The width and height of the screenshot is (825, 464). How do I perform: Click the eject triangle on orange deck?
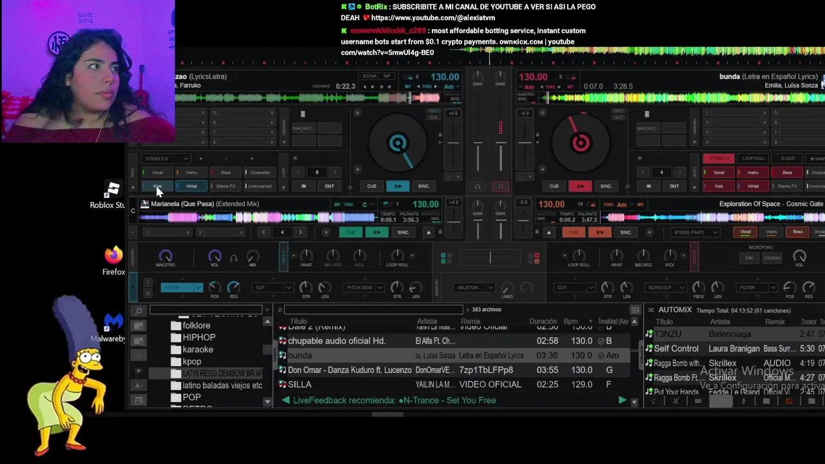point(549,232)
